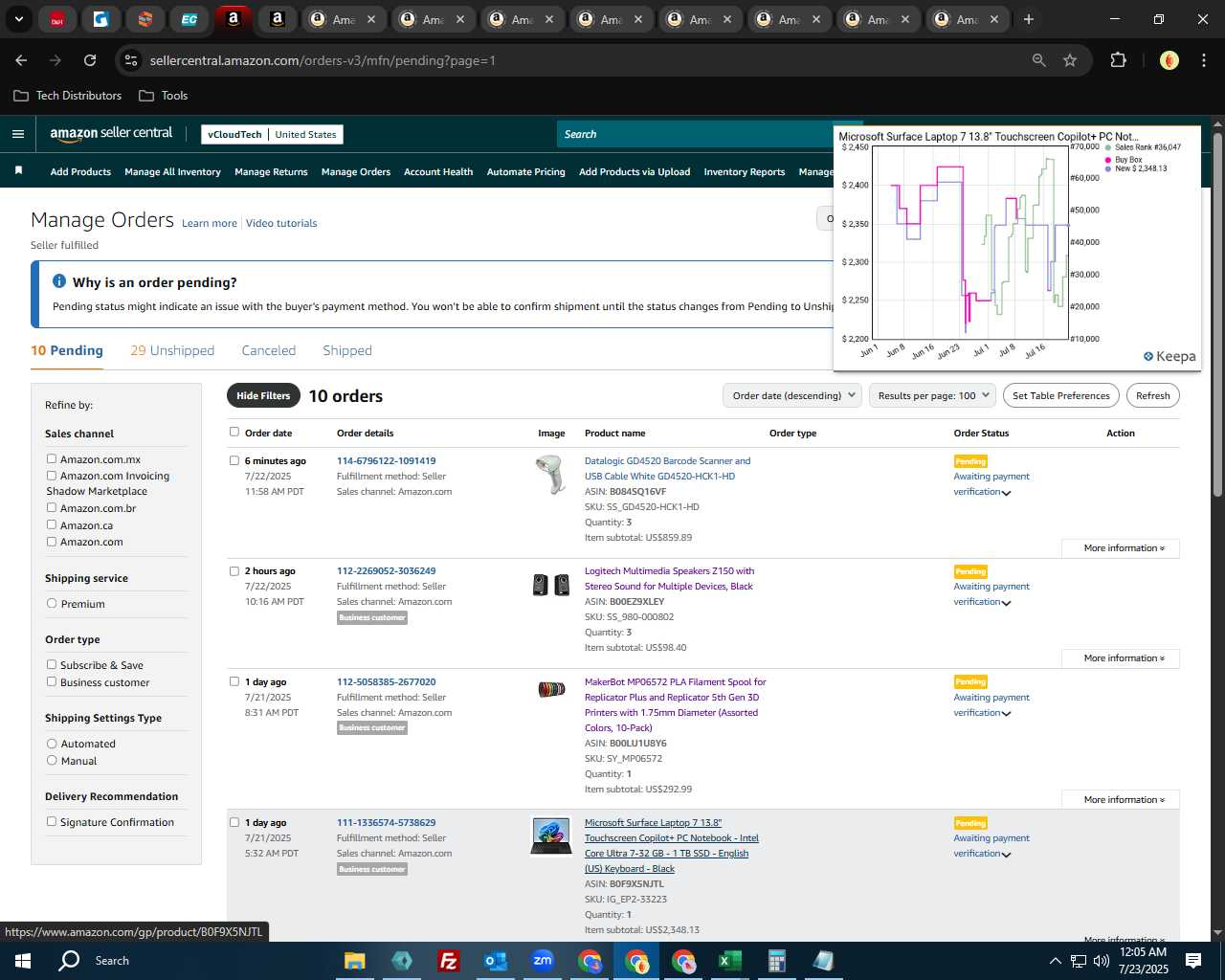View site information icon in address bar
The width and height of the screenshot is (1225, 980).
131,60
